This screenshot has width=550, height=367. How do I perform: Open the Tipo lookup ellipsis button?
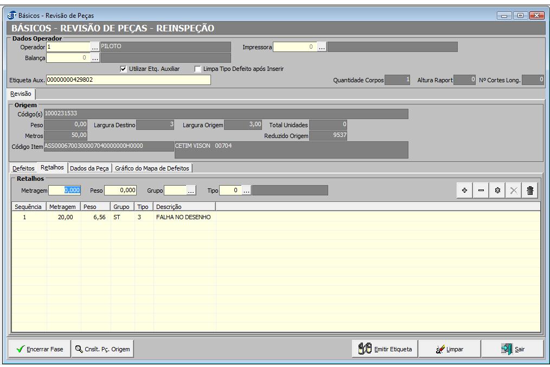tap(246, 191)
